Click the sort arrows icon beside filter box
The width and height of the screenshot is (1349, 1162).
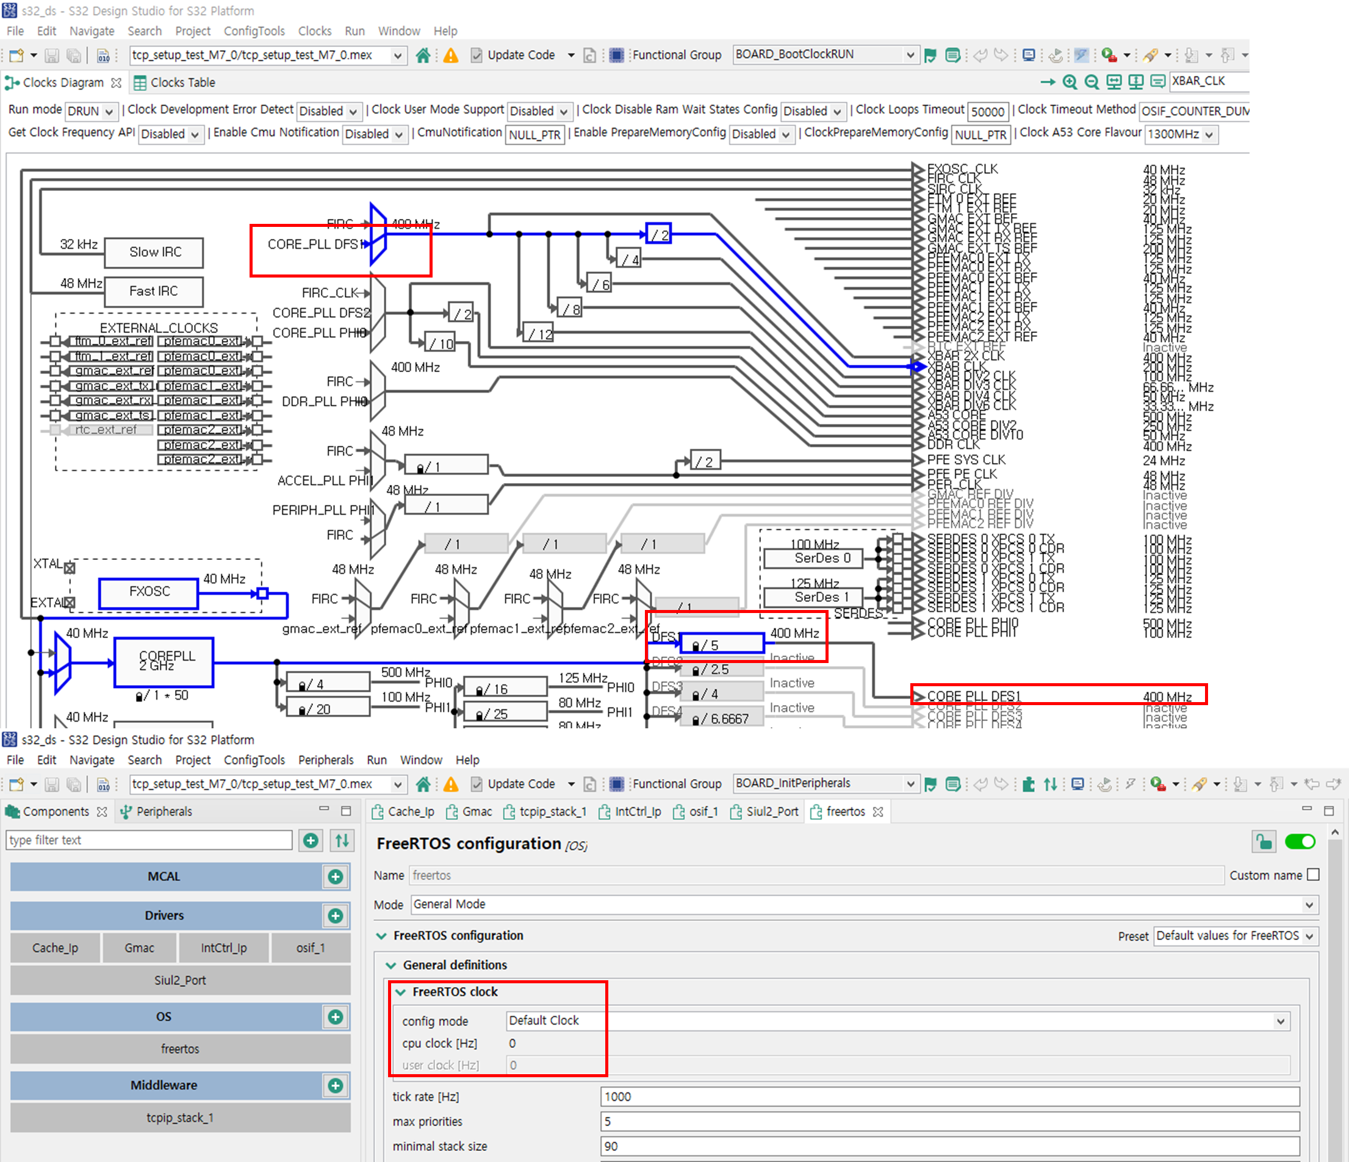tap(342, 841)
